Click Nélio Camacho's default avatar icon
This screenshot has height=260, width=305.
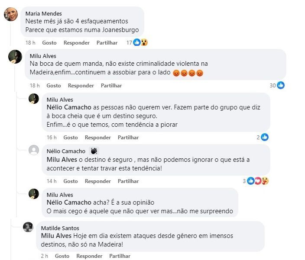click(x=34, y=151)
